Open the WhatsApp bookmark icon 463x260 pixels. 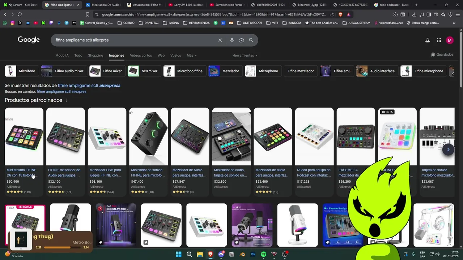5,23
